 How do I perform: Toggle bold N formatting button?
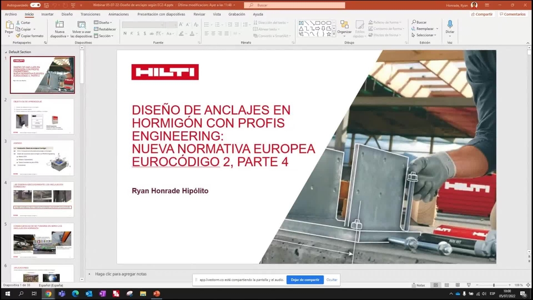pos(125,33)
